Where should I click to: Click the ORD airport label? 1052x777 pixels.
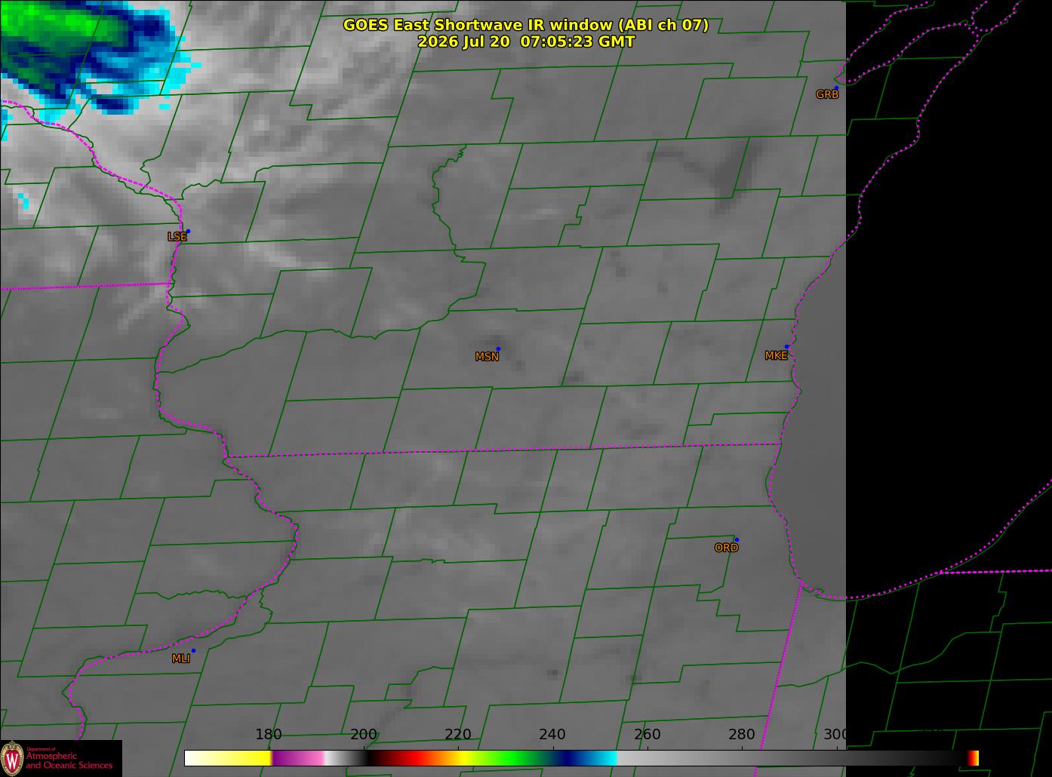pyautogui.click(x=726, y=548)
